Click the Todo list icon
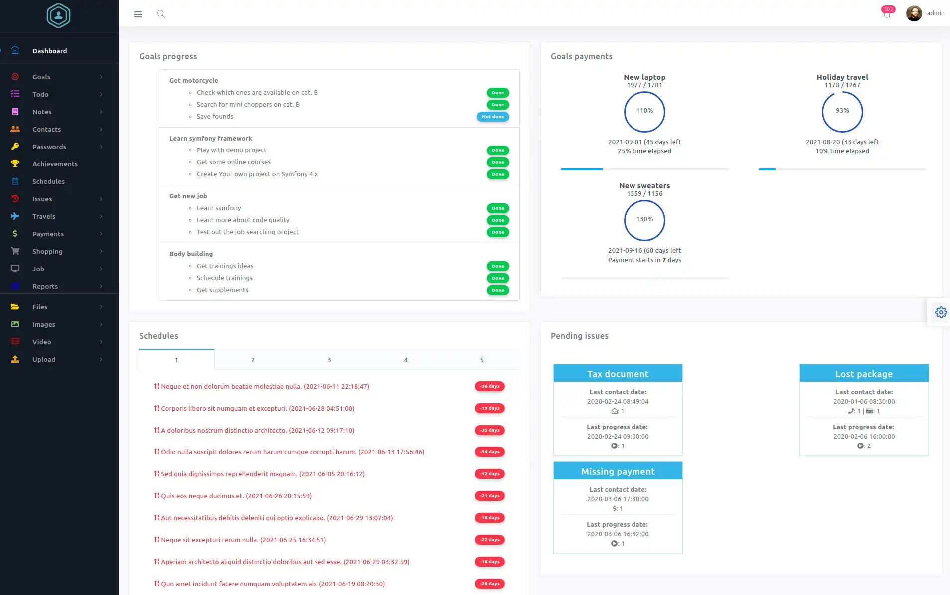The height and width of the screenshot is (595, 950). pyautogui.click(x=15, y=94)
